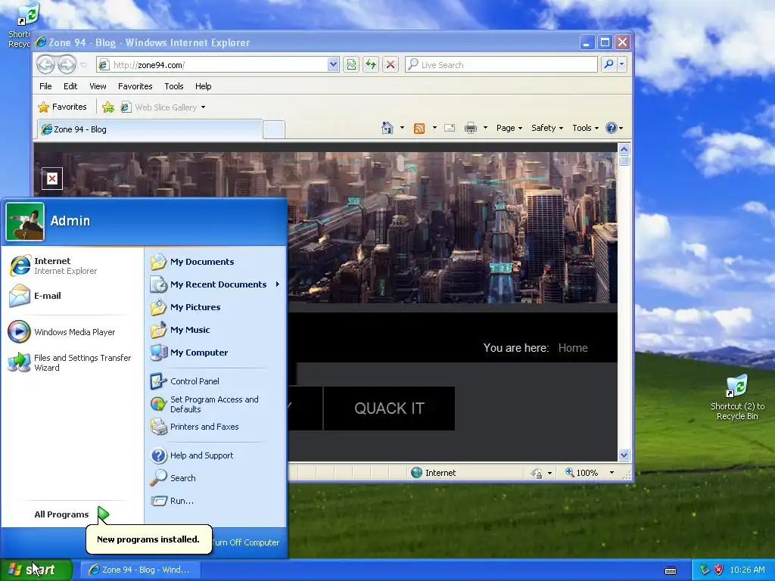Expand the zoom level dropdown arrow

(x=612, y=473)
